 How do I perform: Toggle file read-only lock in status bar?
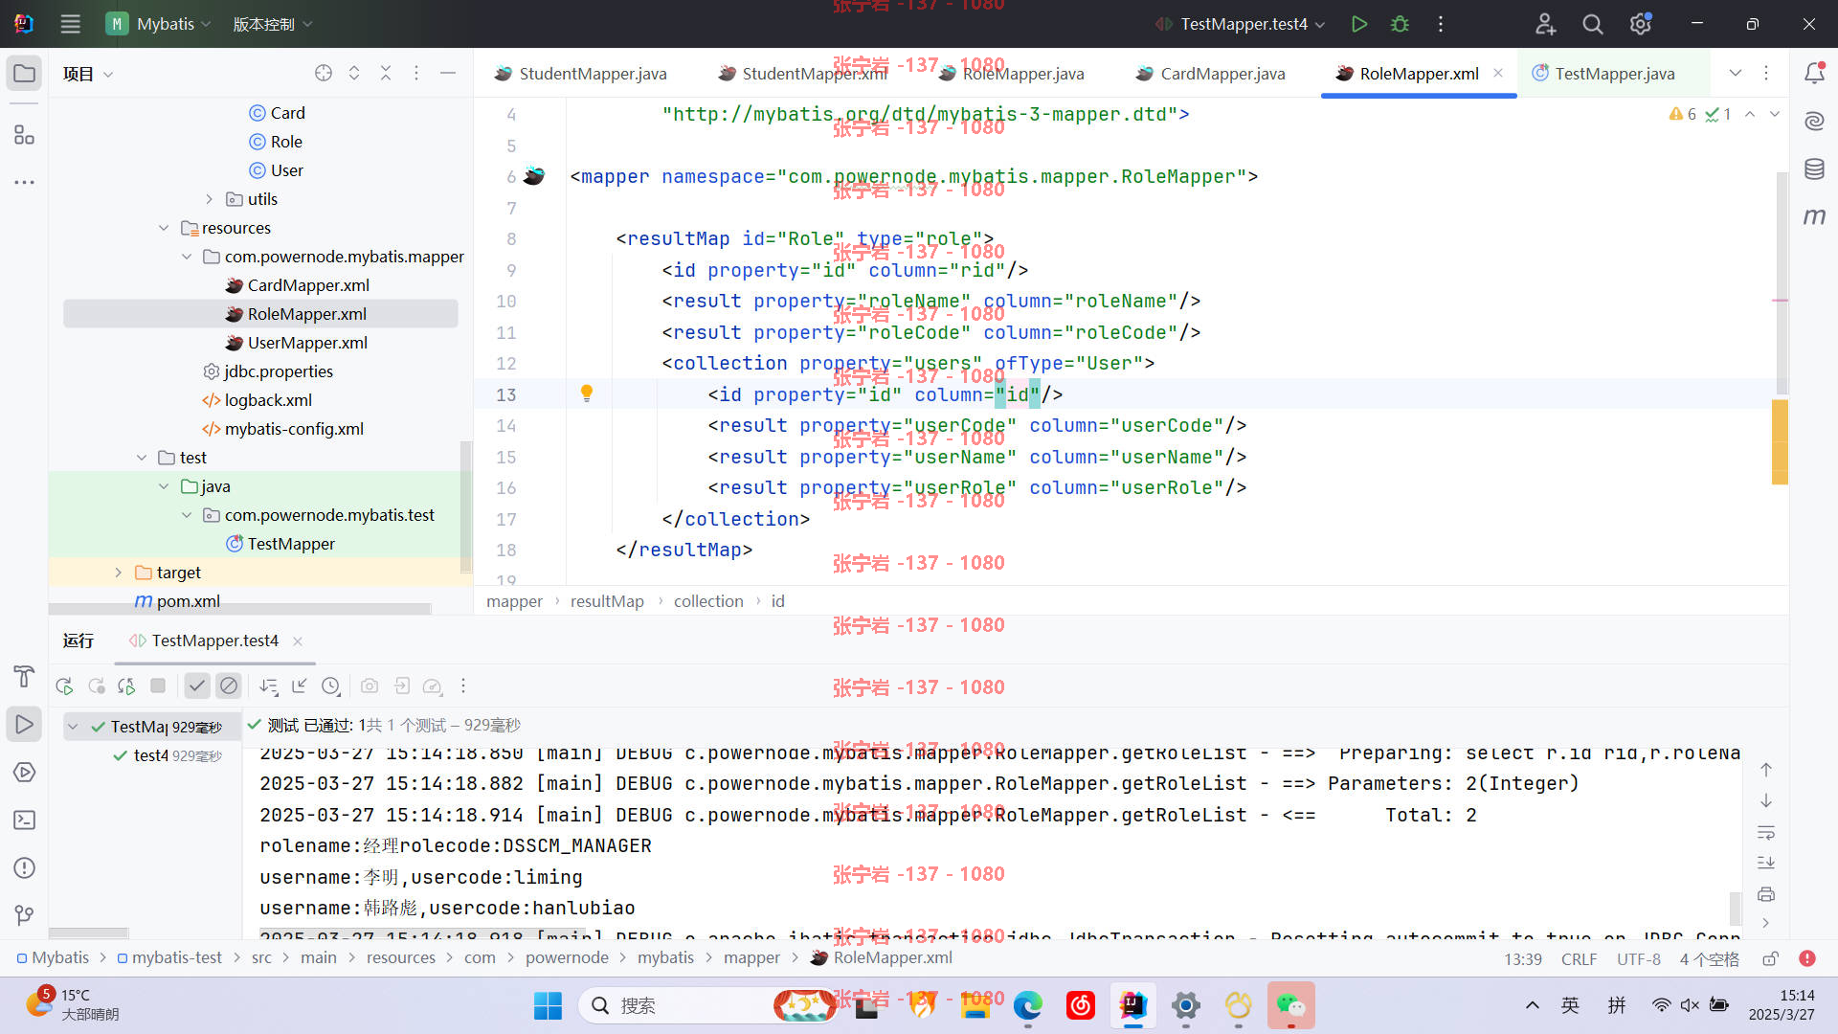1770,958
